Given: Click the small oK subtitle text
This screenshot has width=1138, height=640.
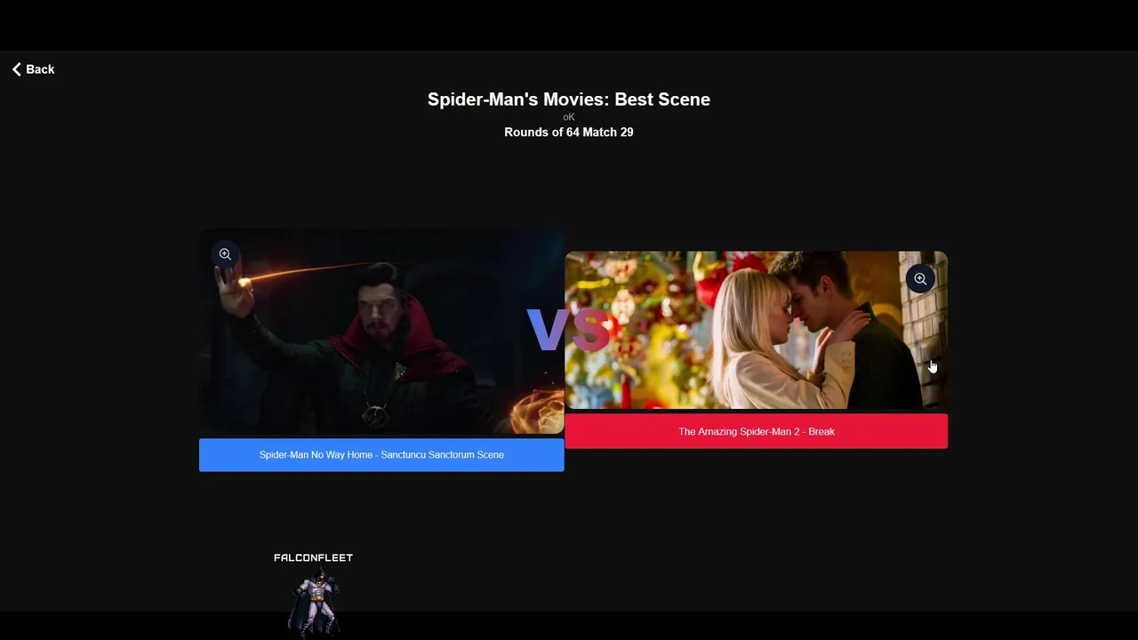Looking at the screenshot, I should pos(569,117).
